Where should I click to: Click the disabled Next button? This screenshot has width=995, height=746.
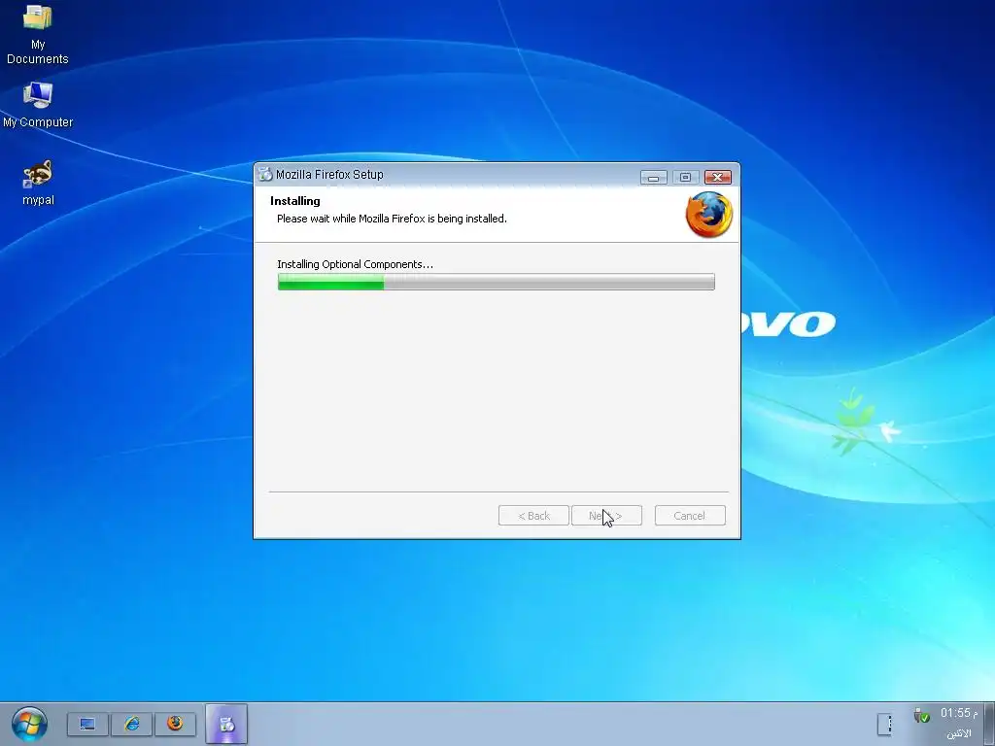(x=606, y=516)
